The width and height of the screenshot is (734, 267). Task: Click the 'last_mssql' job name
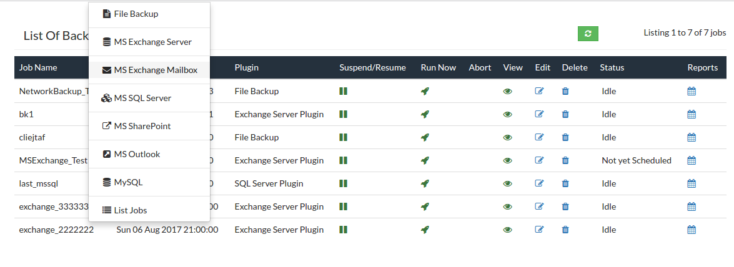[x=38, y=183]
